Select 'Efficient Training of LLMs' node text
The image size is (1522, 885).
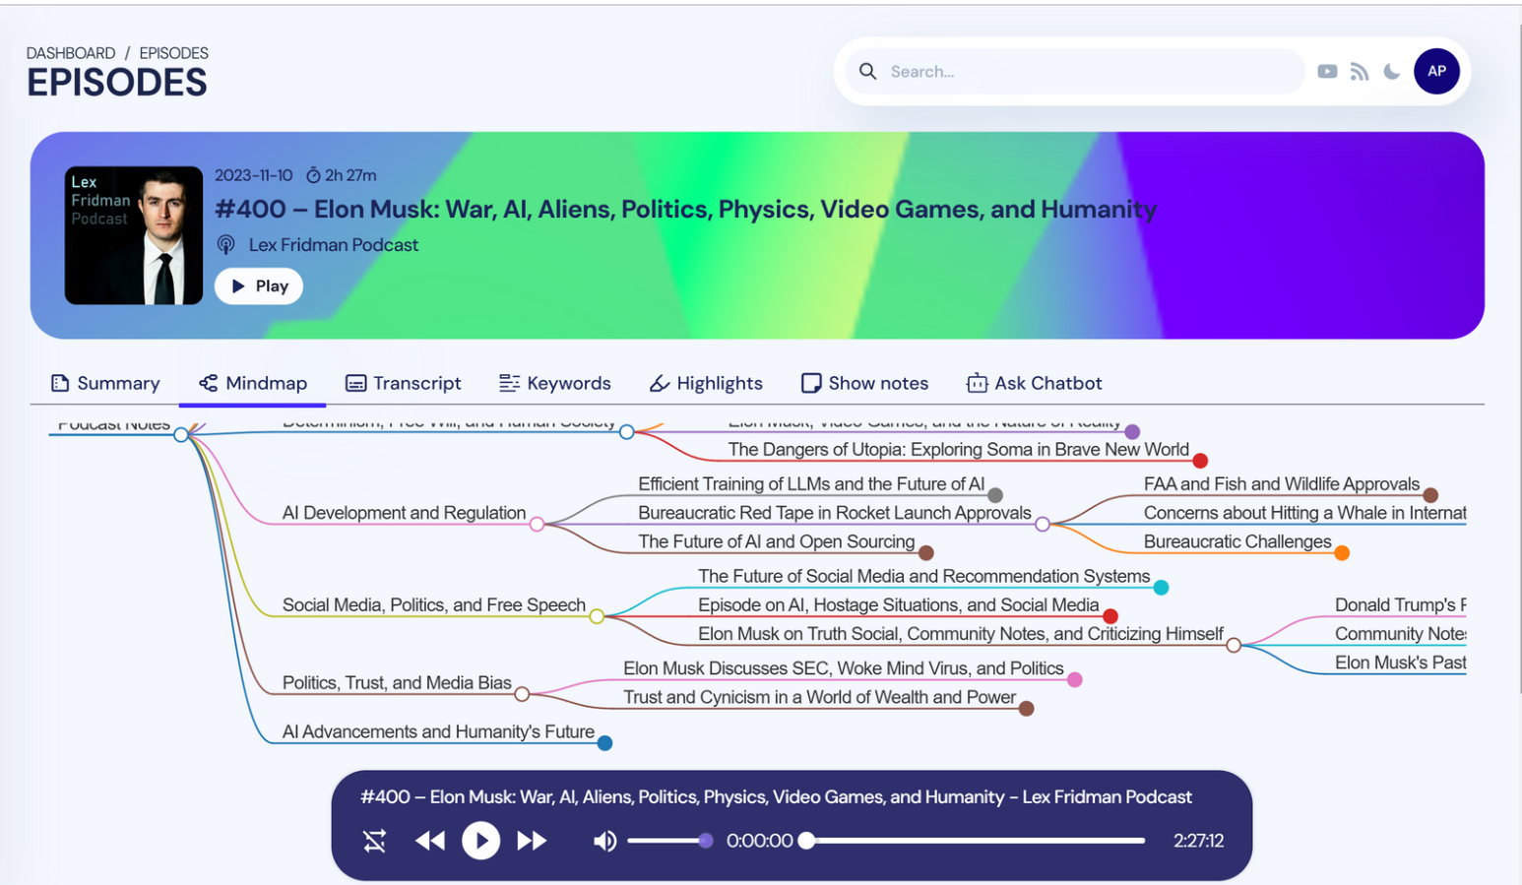tap(811, 484)
